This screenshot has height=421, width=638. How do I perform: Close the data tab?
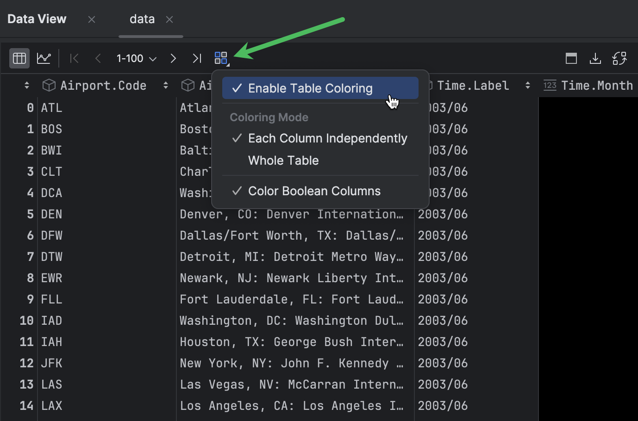169,19
